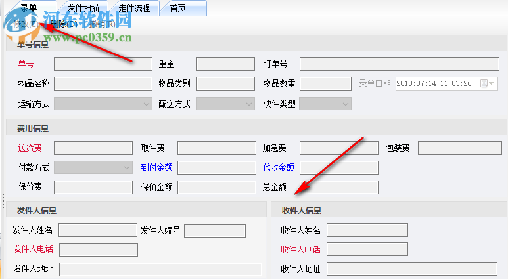Click the 代收金额 input field
Screen dimensions: 508x279
pos(339,167)
